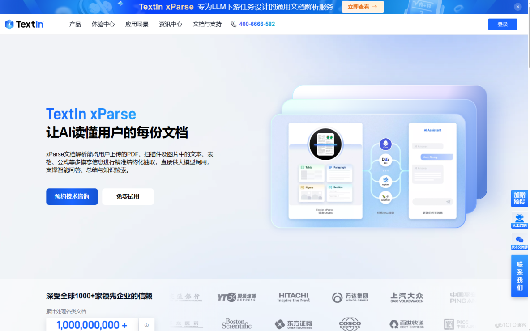This screenshot has width=530, height=331.
Task: Click the Section icon beside its heading list
Action: 330,187
